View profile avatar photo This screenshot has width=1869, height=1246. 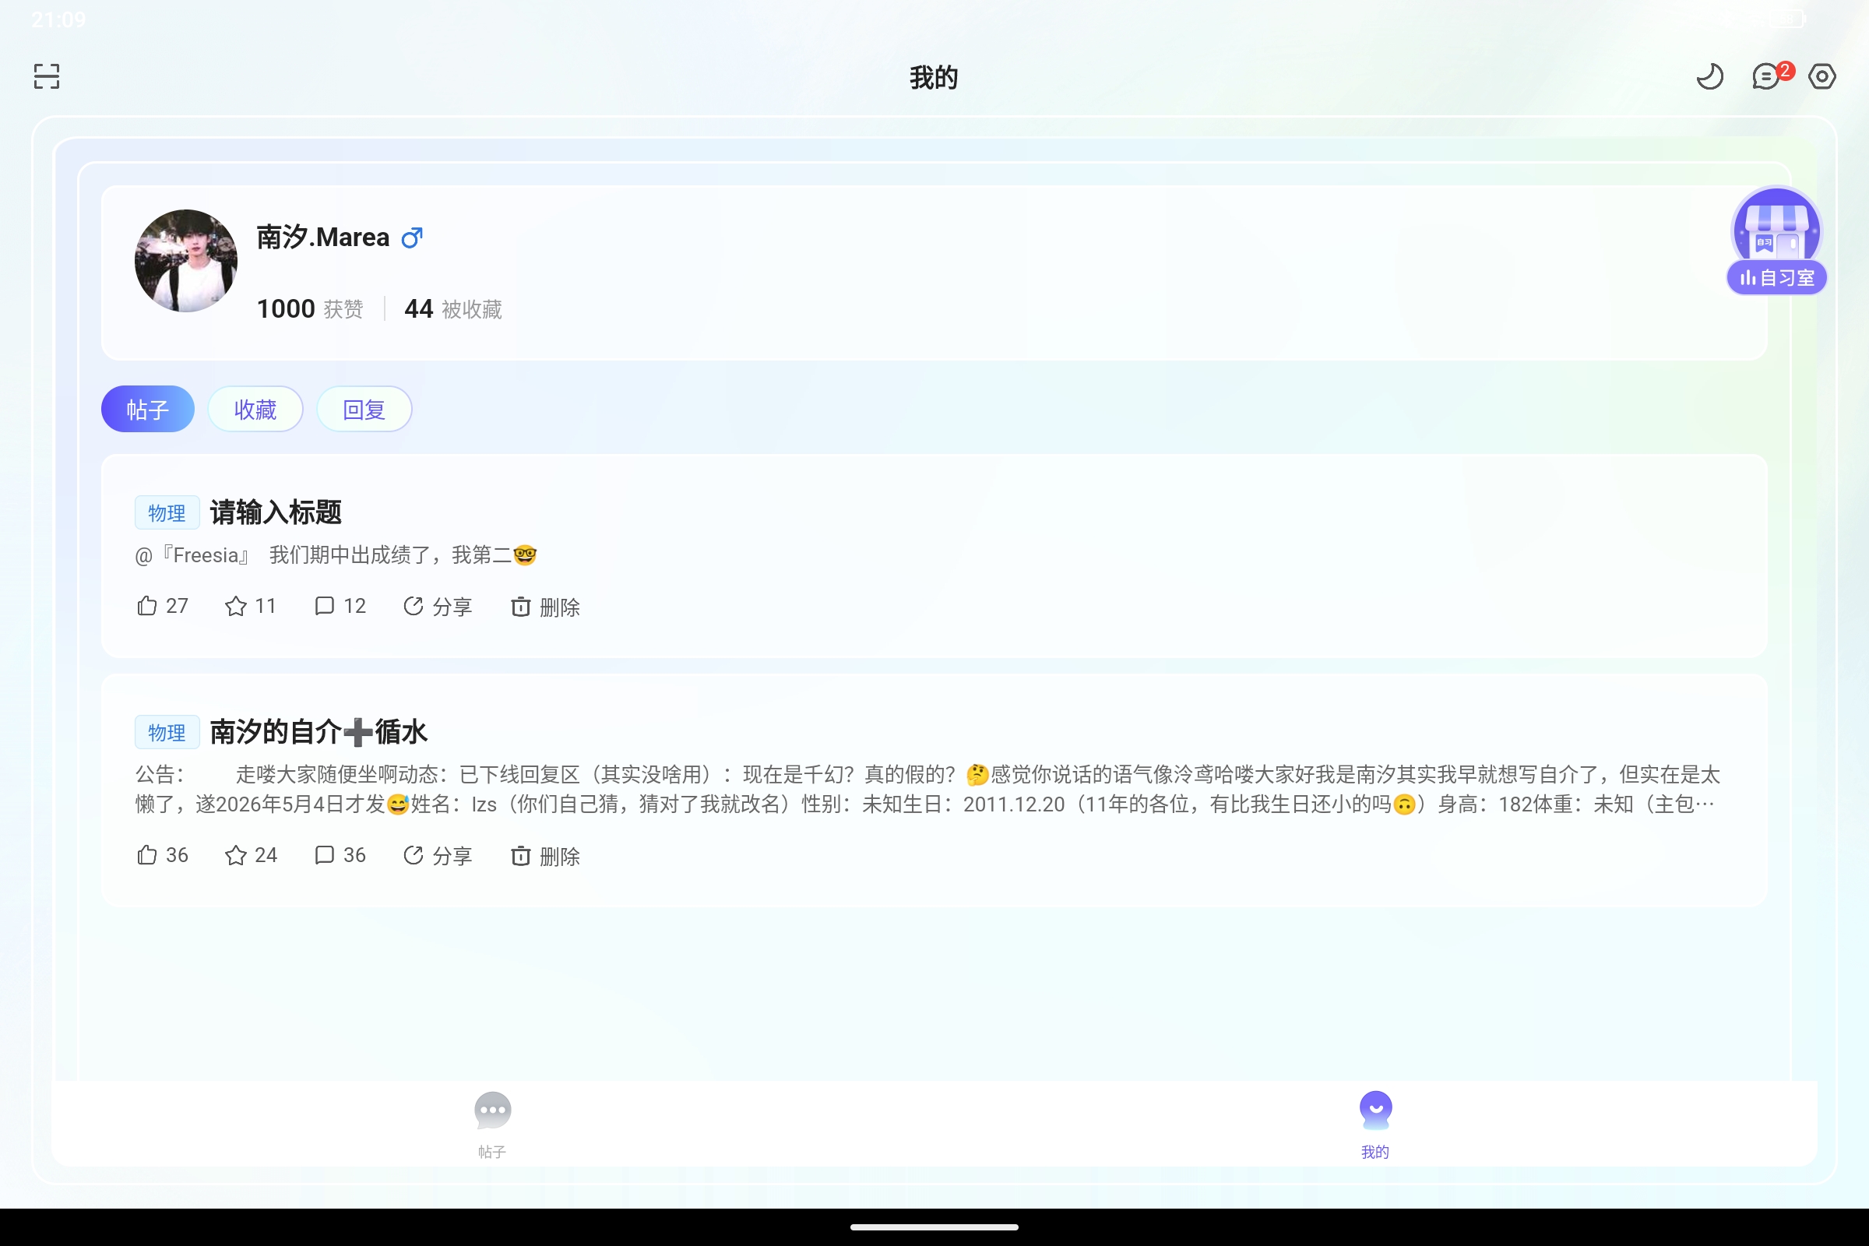186,261
